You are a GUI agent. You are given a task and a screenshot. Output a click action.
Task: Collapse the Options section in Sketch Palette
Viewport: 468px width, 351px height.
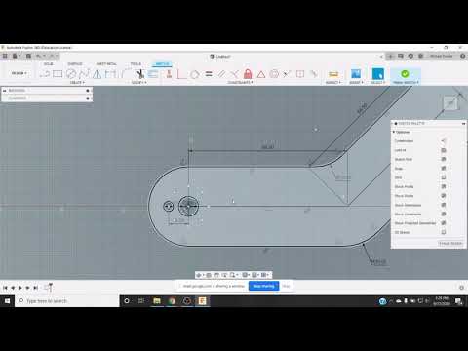pos(394,132)
